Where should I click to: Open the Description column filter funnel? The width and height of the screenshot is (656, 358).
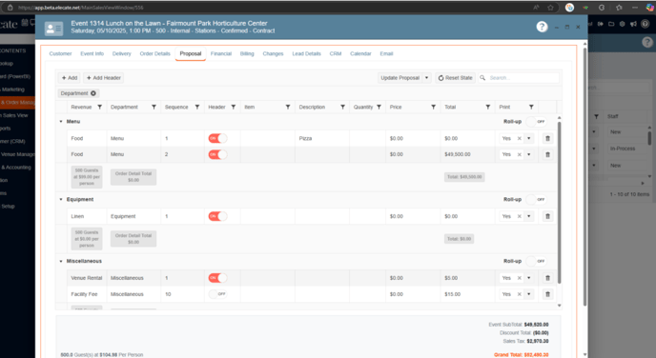click(342, 107)
